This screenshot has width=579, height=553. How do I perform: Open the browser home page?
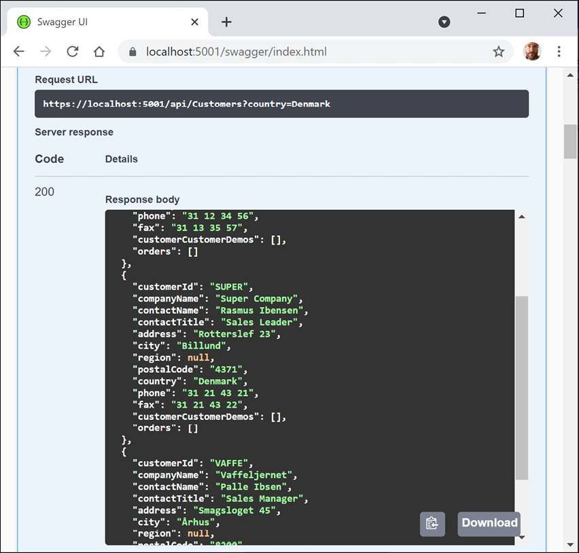click(99, 52)
